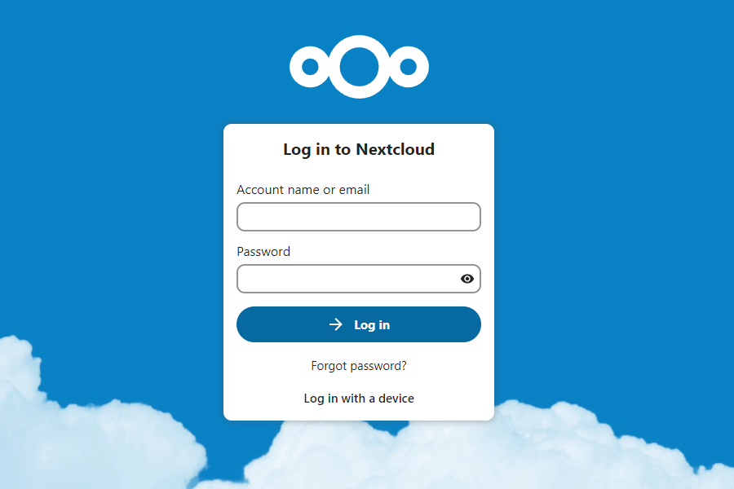The image size is (734, 489).
Task: Focus the Password input field
Action: [x=347, y=279]
